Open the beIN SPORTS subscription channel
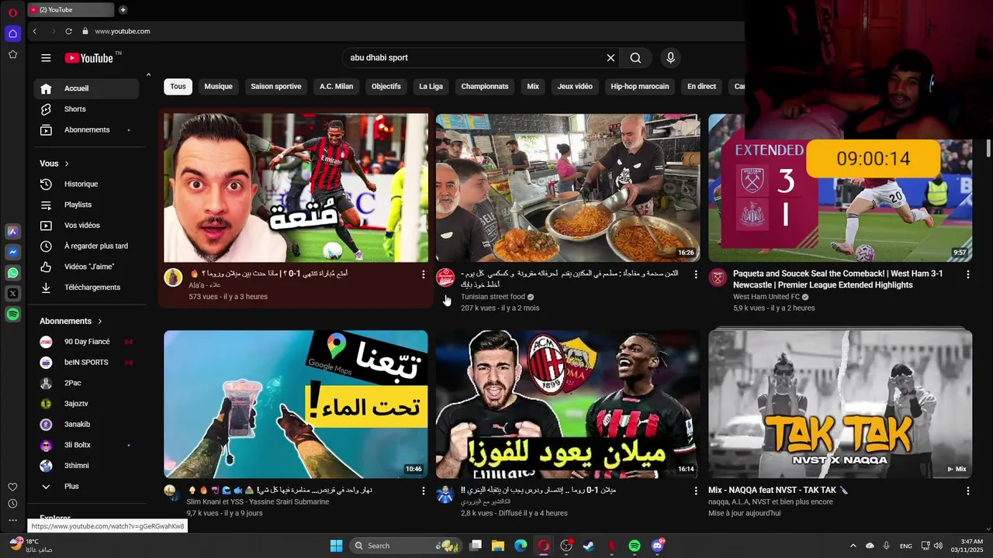Image resolution: width=993 pixels, height=558 pixels. [86, 363]
